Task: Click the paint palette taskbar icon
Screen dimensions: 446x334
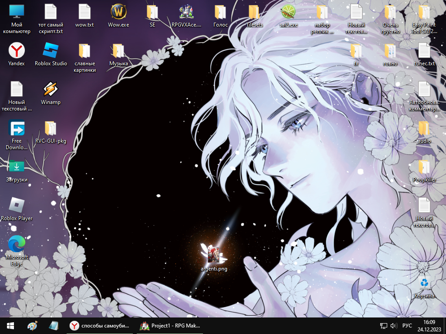Action: 32,326
